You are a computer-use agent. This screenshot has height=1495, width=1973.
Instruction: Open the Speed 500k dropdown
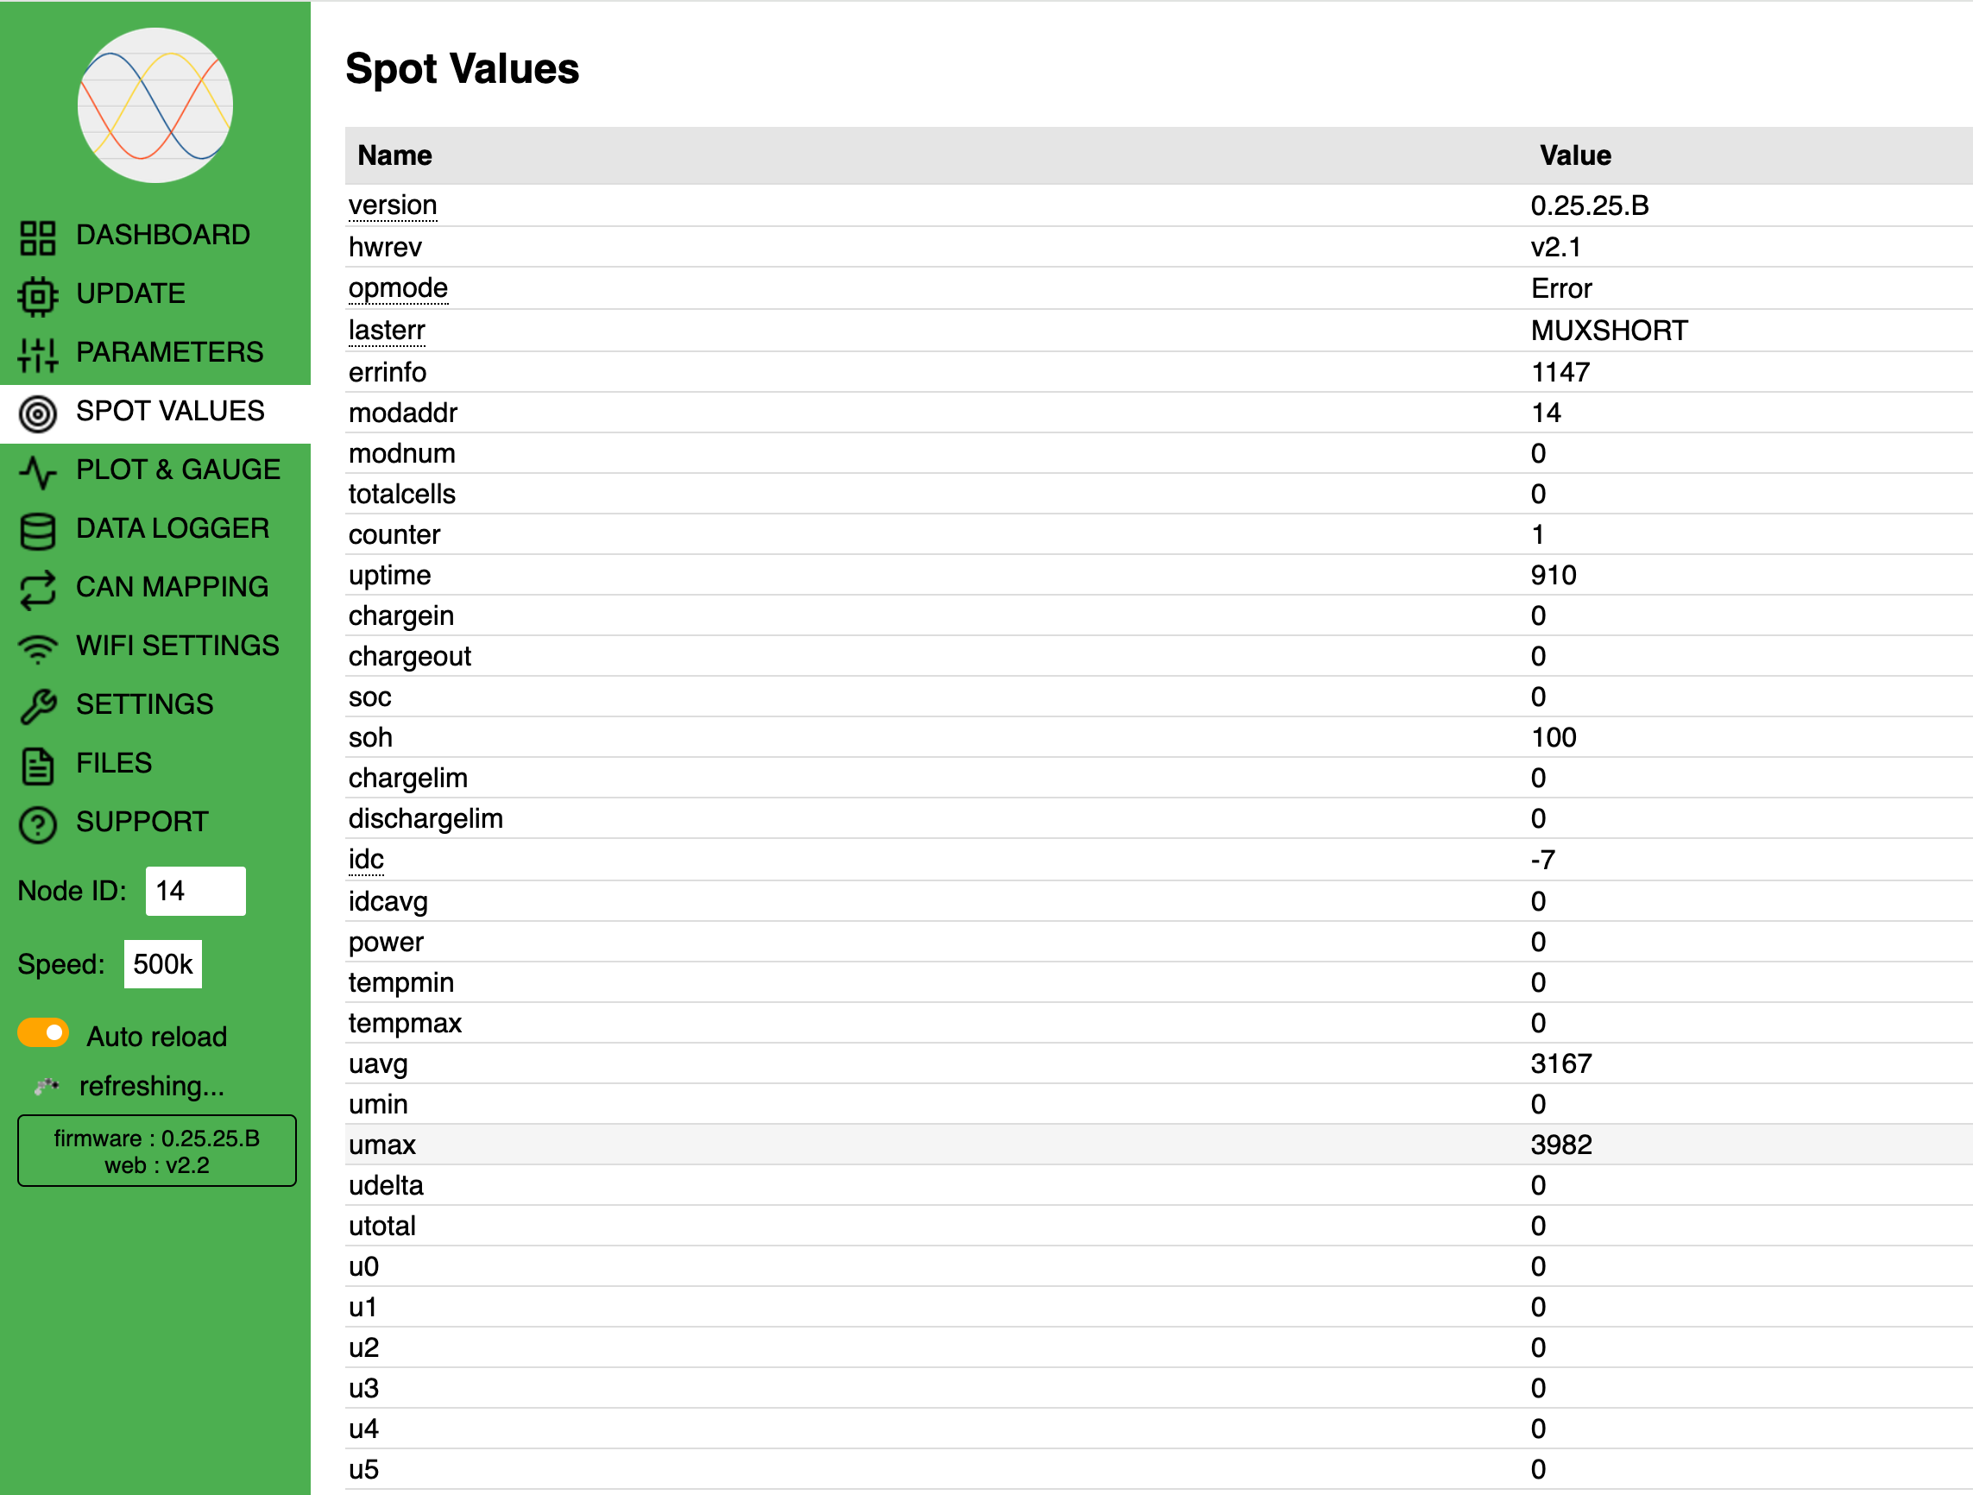(x=162, y=964)
